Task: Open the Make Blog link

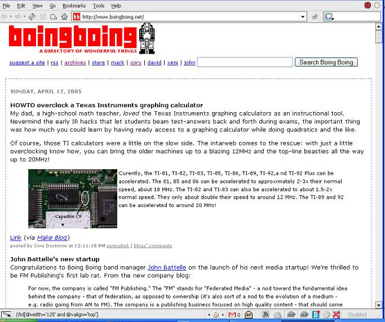Action: coord(52,237)
